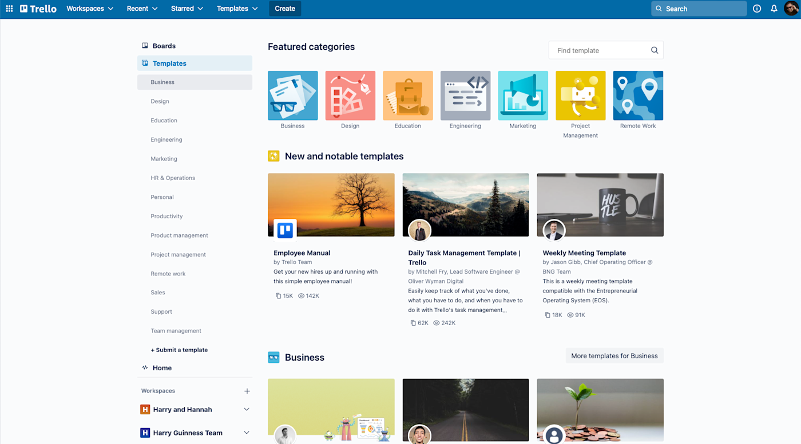Select the Marketing category icon
Viewport: 801px width, 444px height.
coord(523,95)
